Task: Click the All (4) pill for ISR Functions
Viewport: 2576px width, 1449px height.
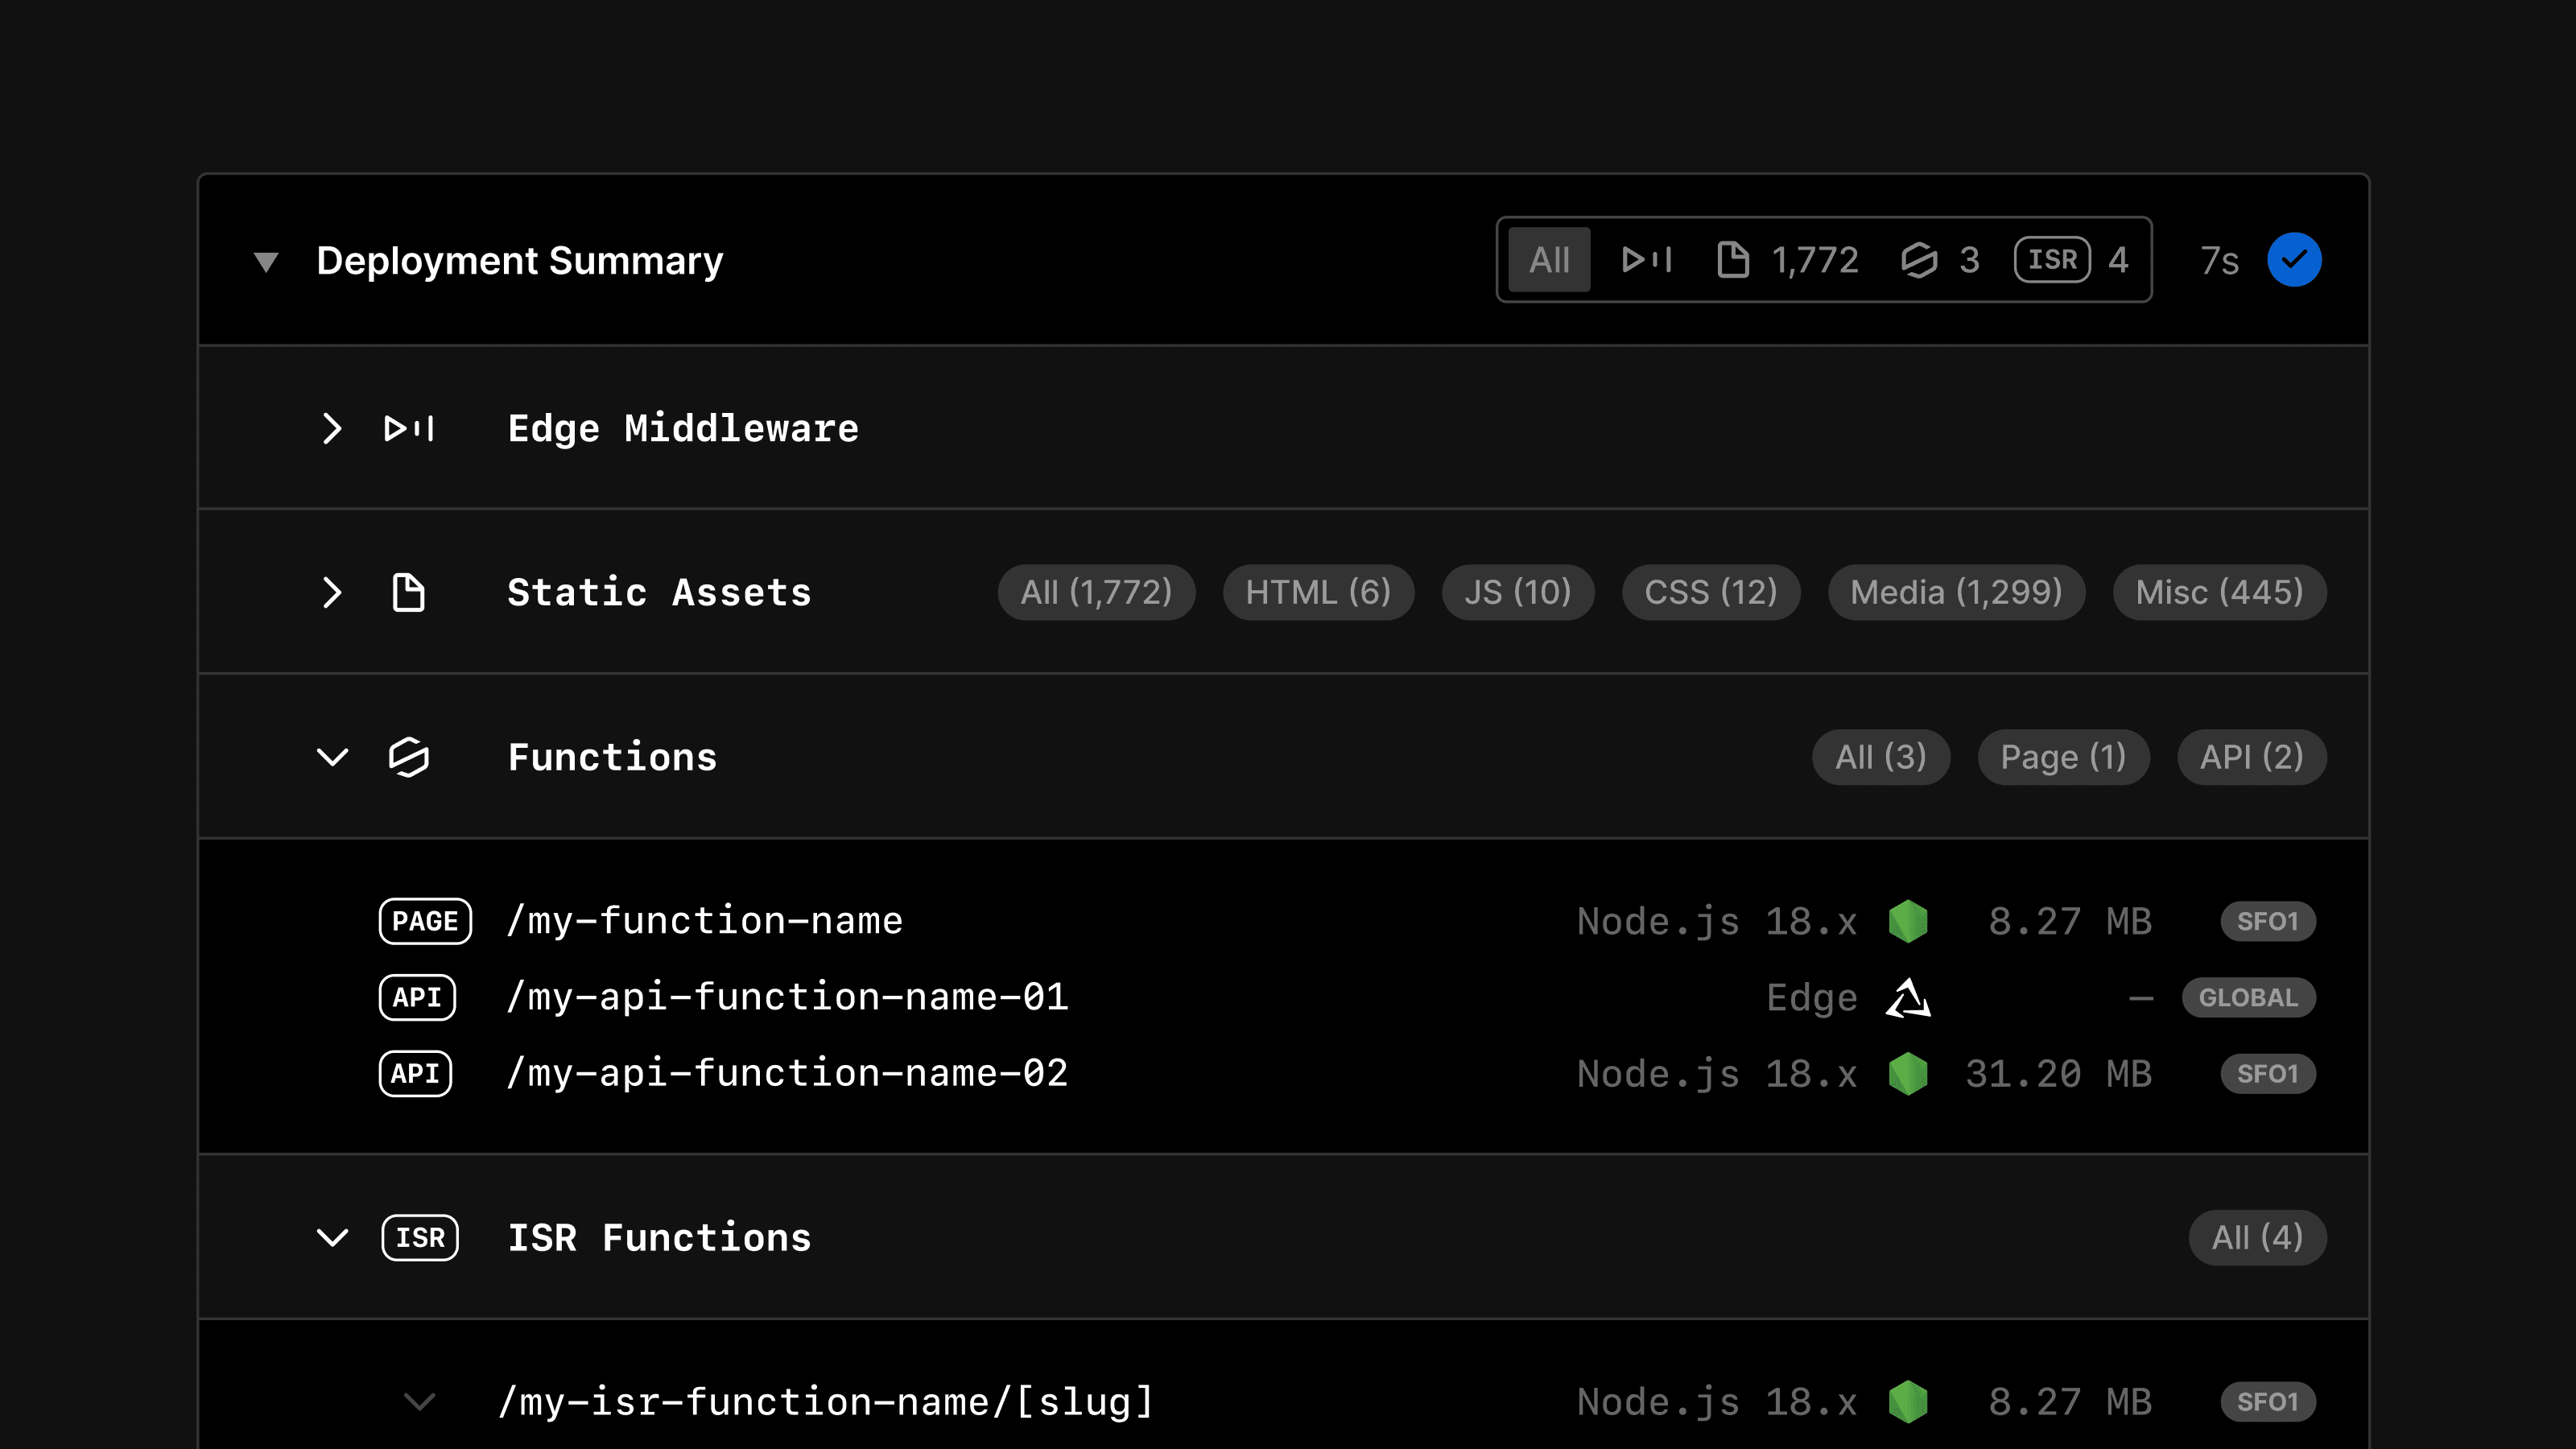Action: [x=2257, y=1238]
